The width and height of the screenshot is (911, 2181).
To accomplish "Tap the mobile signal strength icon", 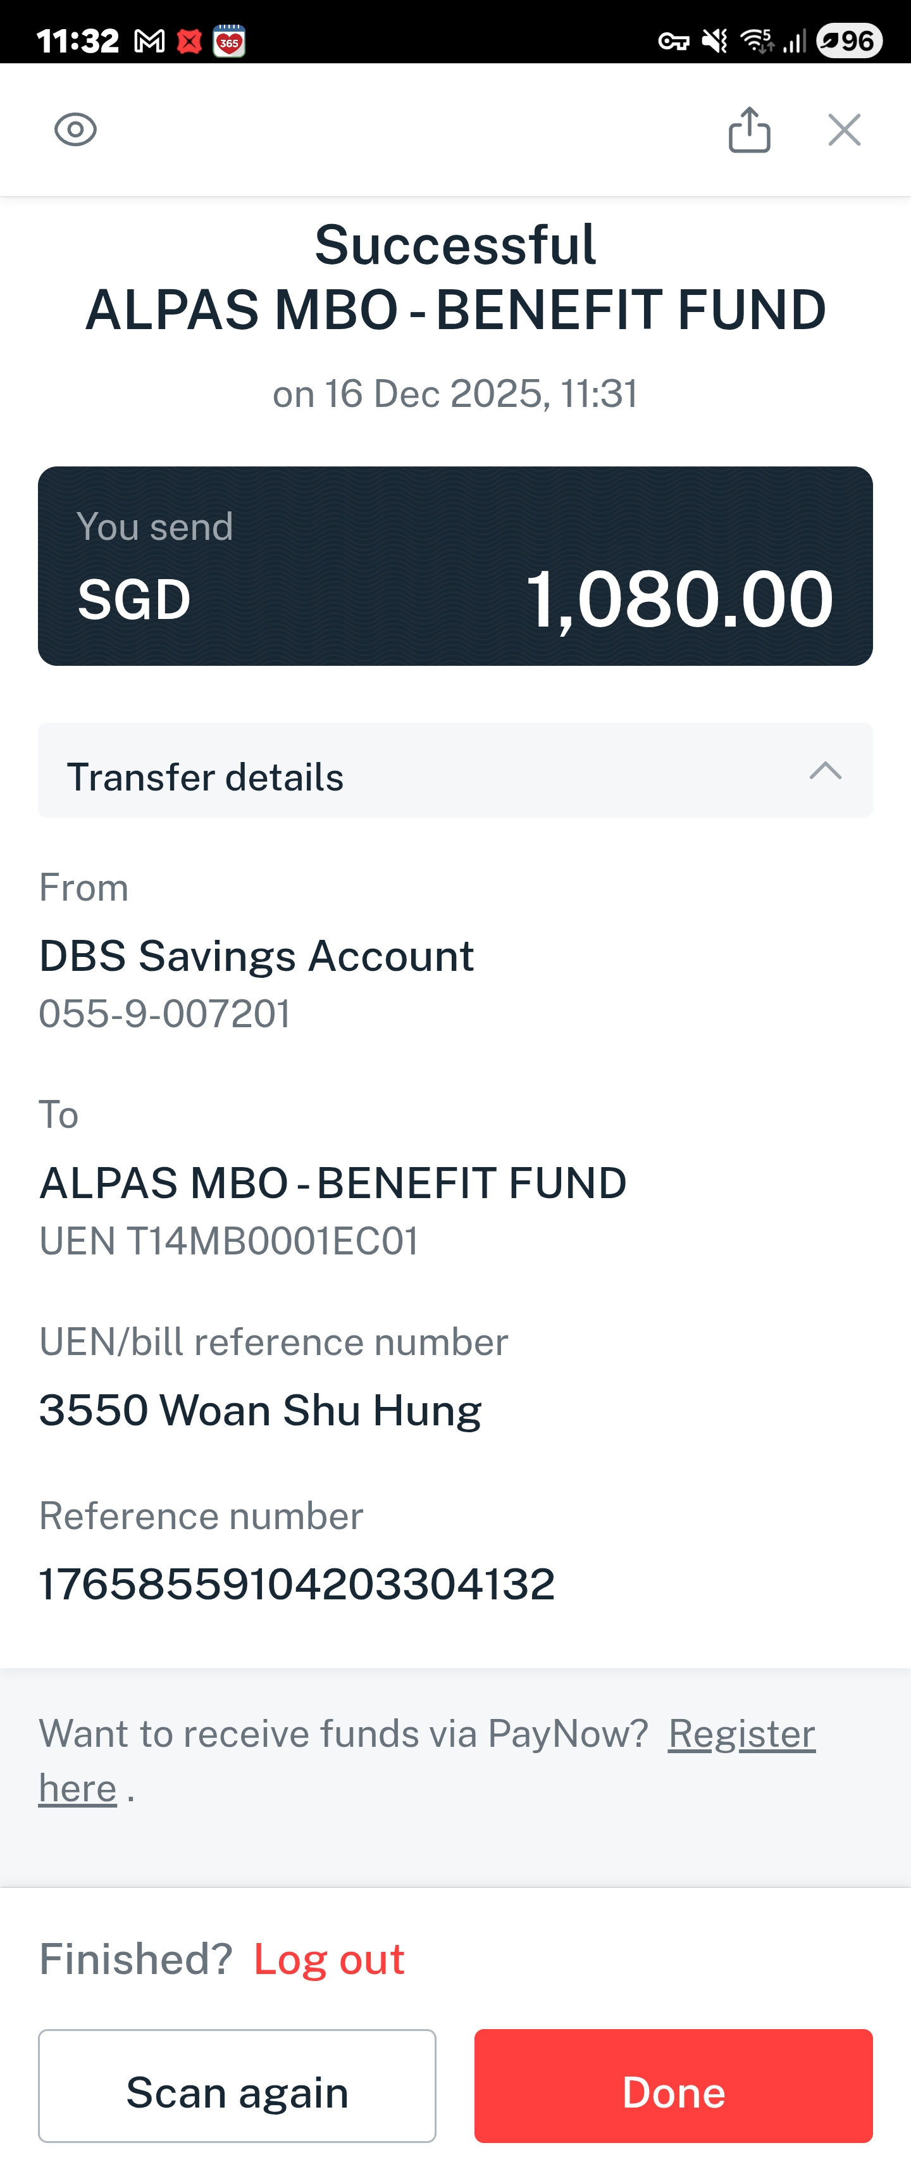I will 794,41.
